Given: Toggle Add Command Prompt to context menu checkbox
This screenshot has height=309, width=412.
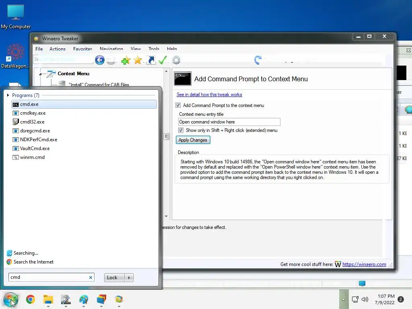Looking at the screenshot, I should tap(178, 105).
